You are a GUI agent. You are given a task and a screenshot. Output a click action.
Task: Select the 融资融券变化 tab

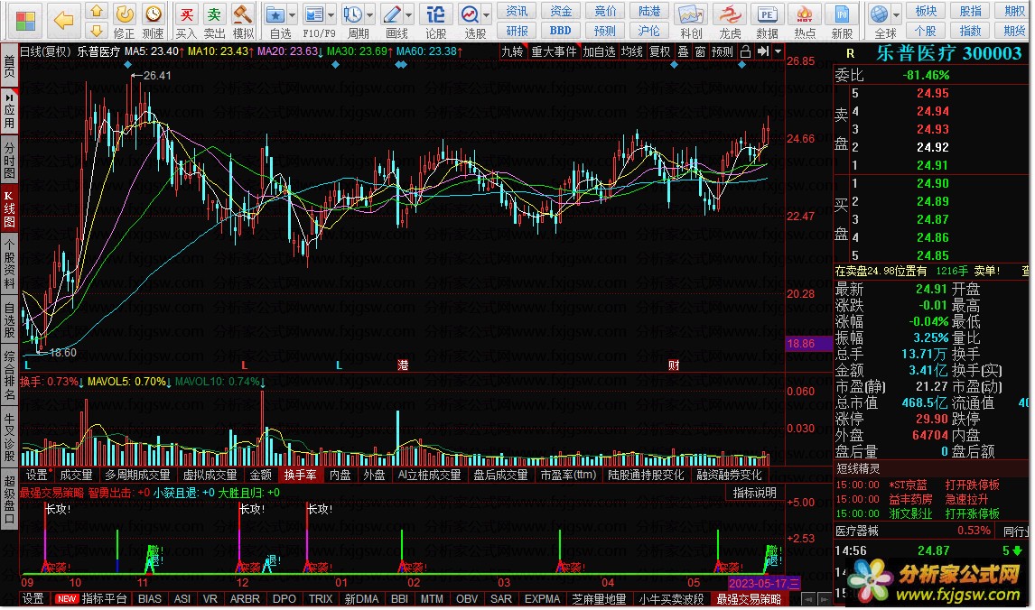(x=729, y=475)
